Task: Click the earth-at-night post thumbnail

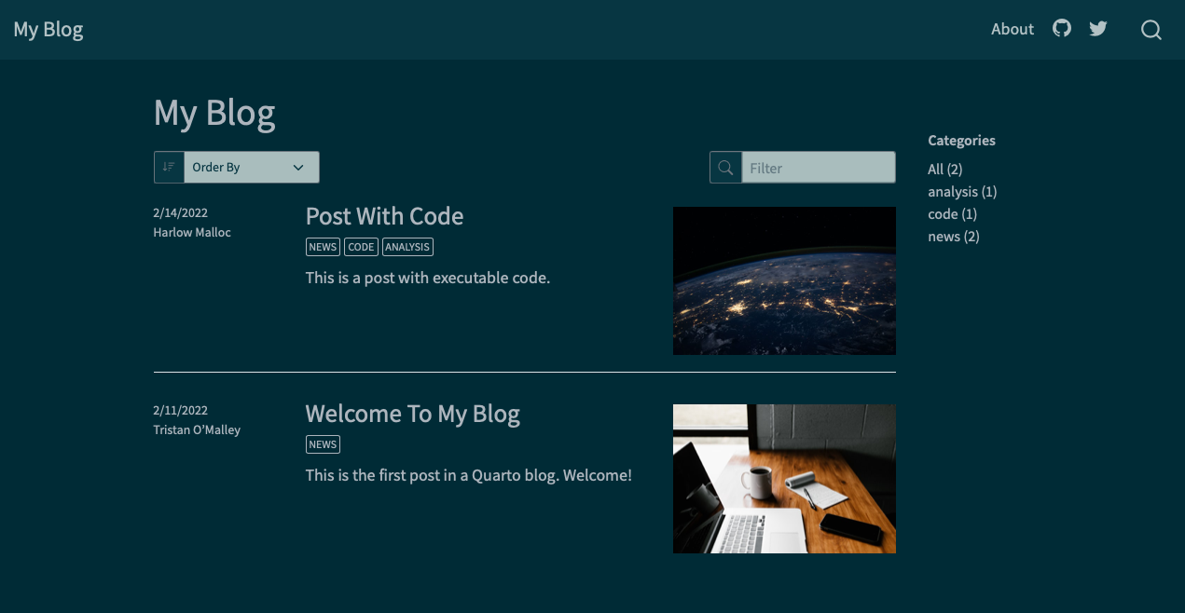Action: (x=784, y=280)
